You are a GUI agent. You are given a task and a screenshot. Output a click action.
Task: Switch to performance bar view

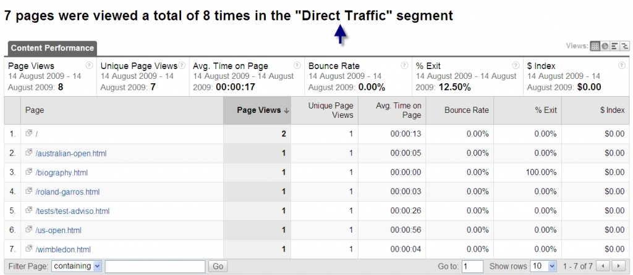614,46
